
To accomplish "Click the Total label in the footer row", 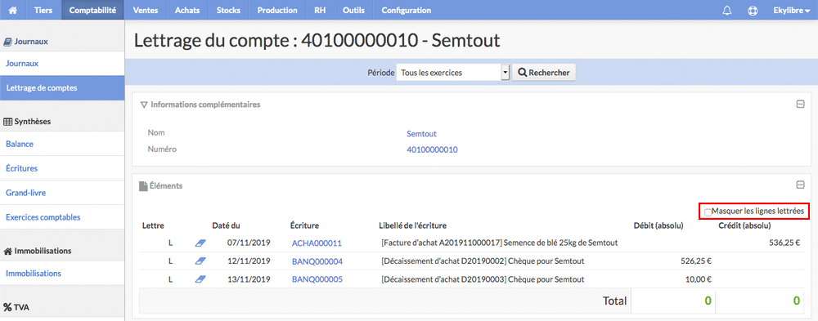I will pos(614,301).
